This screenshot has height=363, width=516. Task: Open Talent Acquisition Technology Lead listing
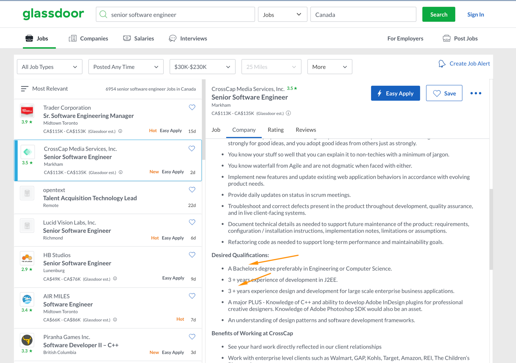click(90, 198)
